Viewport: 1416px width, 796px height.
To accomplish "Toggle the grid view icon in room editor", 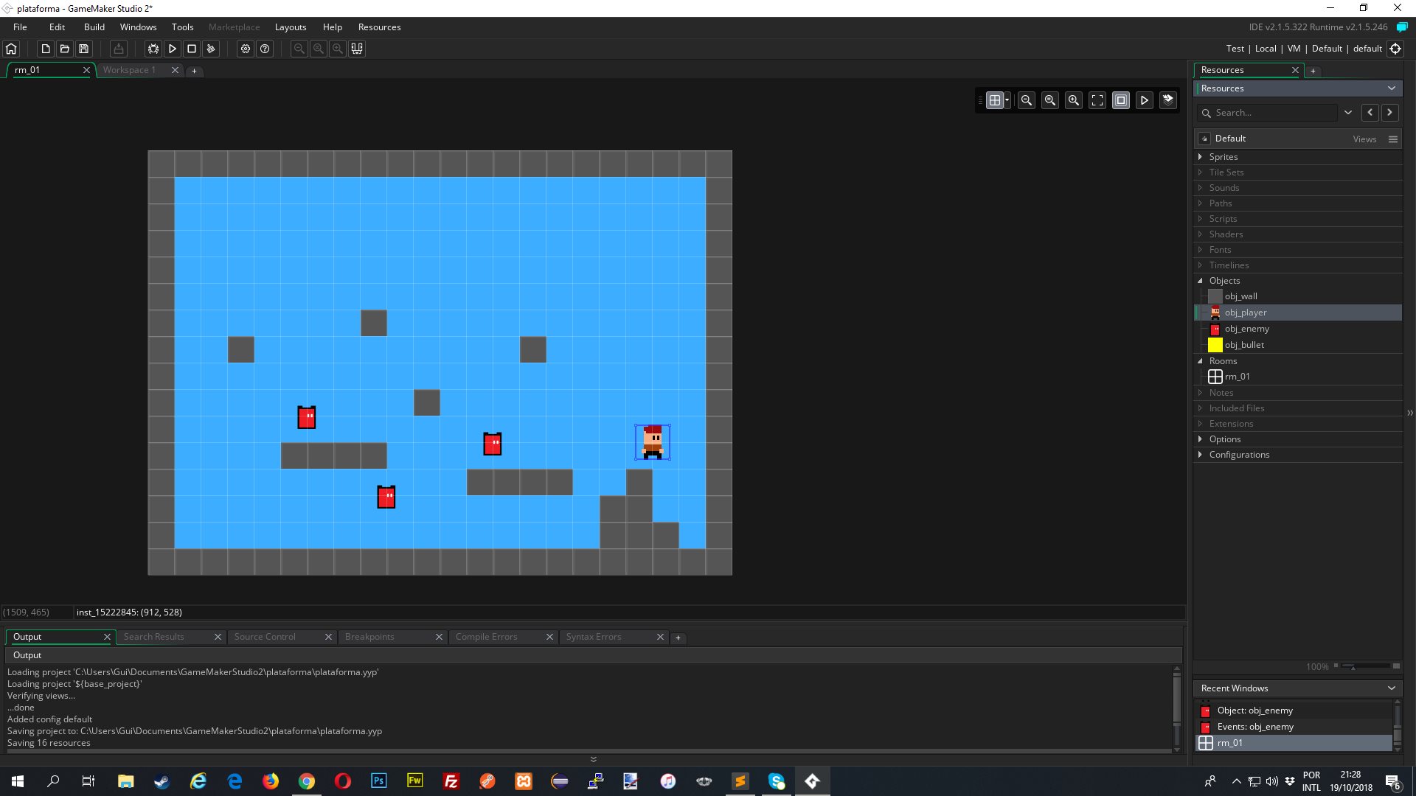I will (996, 99).
